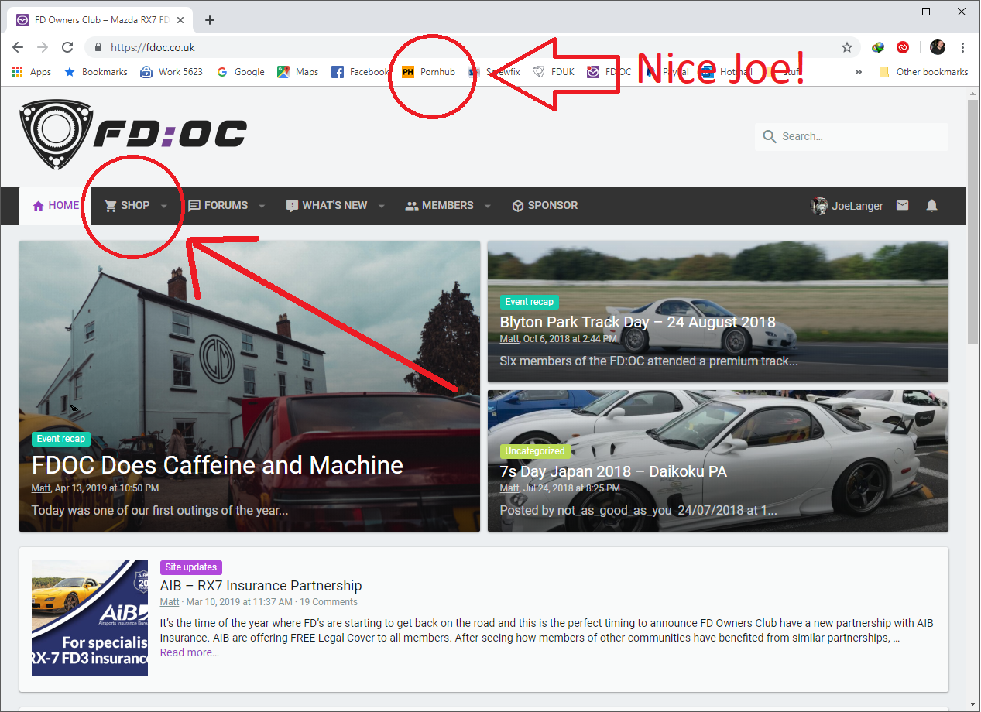Expand the Forums dropdown arrow

click(262, 206)
